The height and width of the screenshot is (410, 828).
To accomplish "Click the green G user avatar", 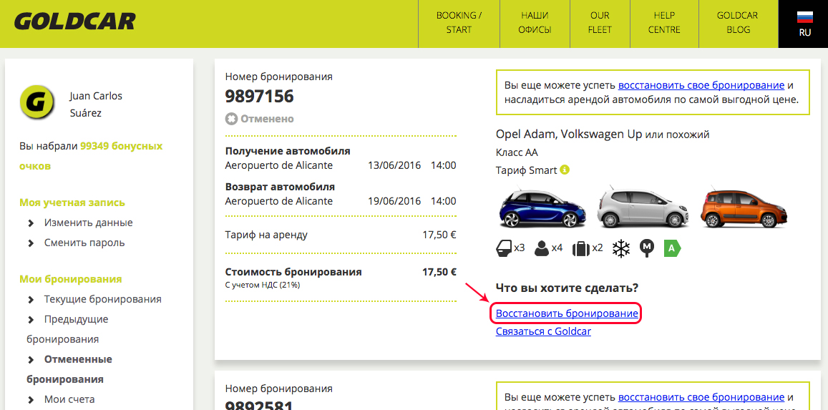I will tap(36, 102).
